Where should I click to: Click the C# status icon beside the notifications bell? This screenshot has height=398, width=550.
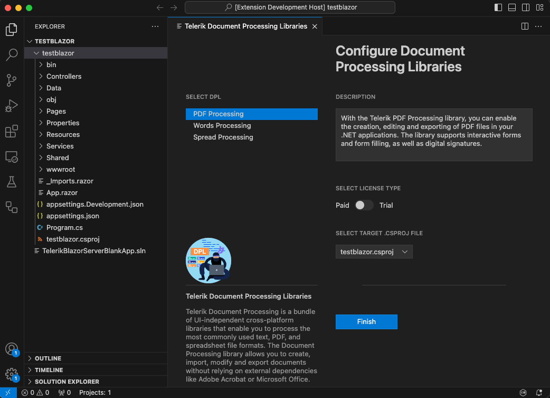[x=523, y=393]
